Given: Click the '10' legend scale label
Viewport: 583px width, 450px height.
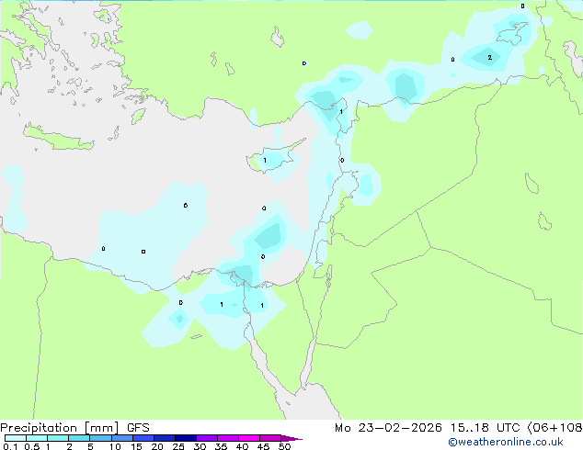Looking at the screenshot, I should [x=115, y=446].
